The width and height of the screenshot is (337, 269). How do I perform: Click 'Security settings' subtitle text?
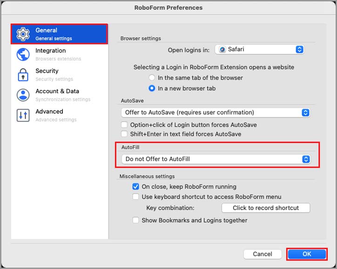point(54,79)
